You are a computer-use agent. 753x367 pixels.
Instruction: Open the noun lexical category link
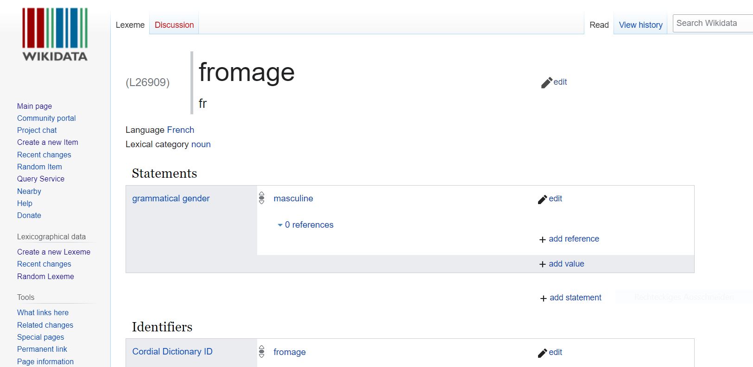click(x=201, y=144)
